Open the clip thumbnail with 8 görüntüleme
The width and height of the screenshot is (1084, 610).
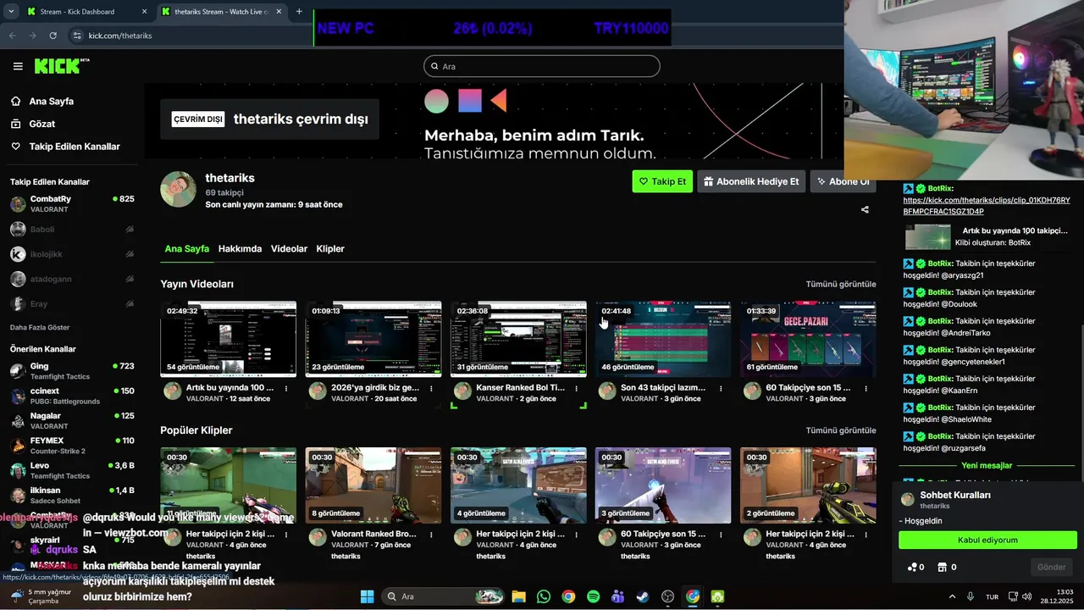pos(373,485)
